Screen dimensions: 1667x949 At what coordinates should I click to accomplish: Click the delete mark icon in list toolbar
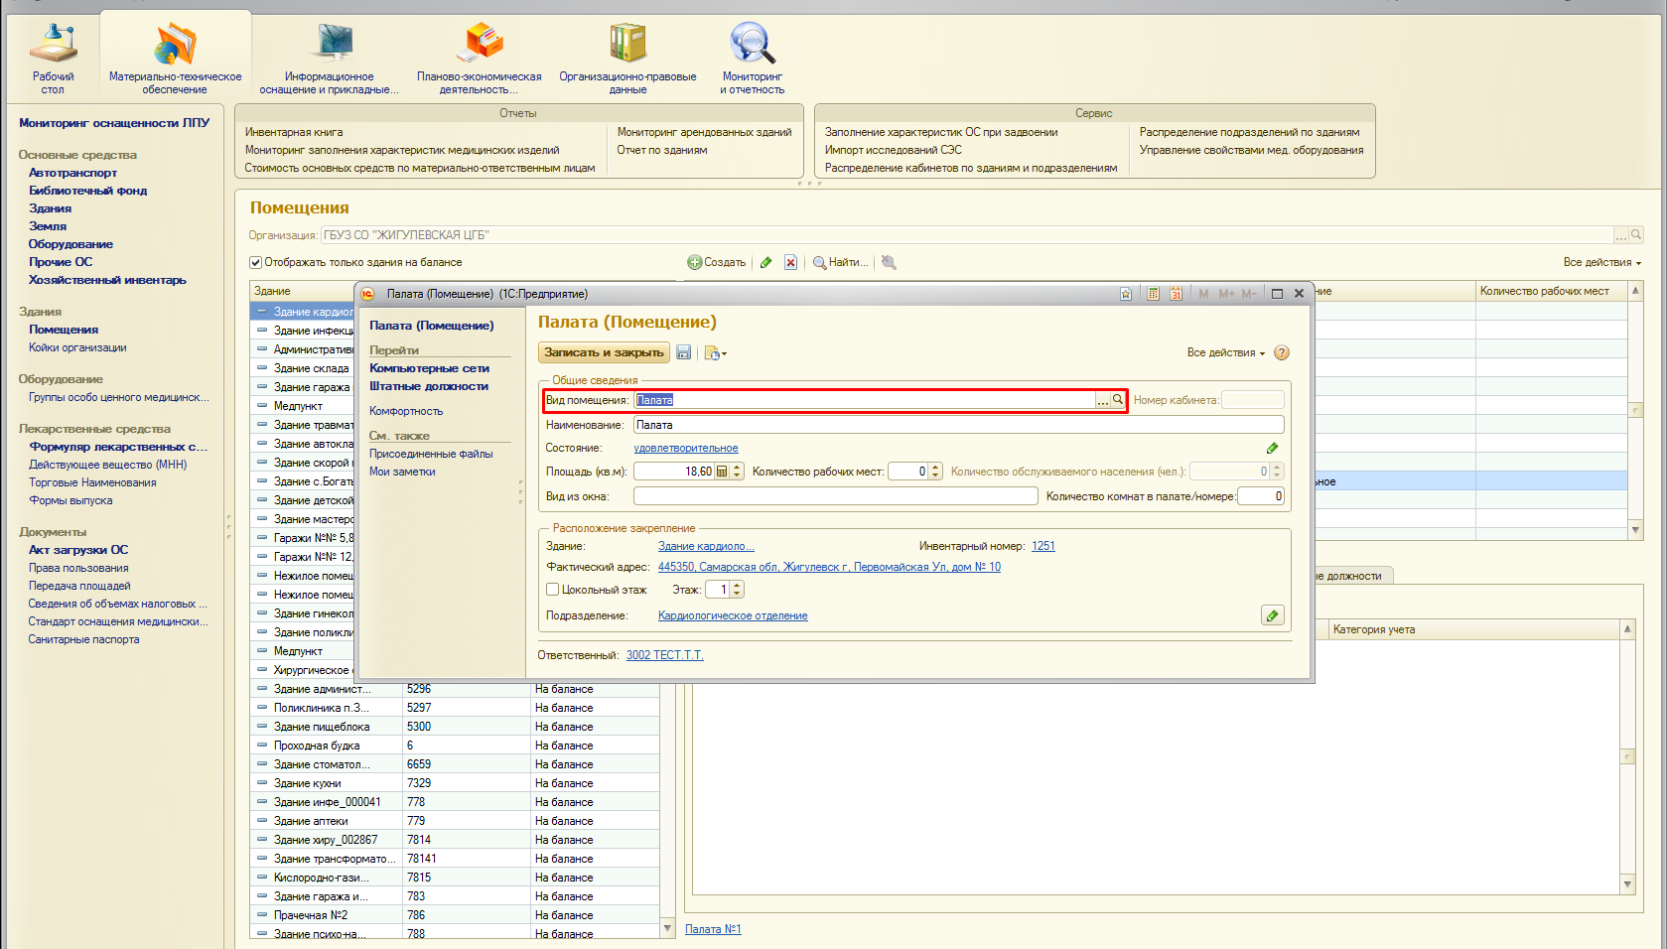[790, 262]
